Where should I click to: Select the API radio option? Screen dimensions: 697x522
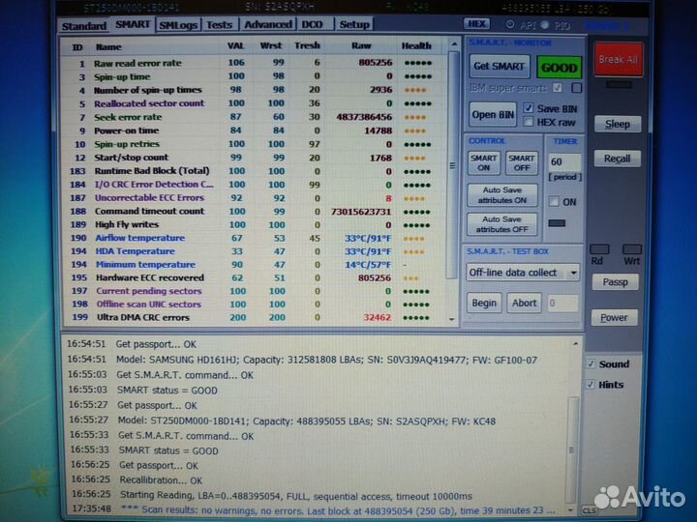point(510,24)
